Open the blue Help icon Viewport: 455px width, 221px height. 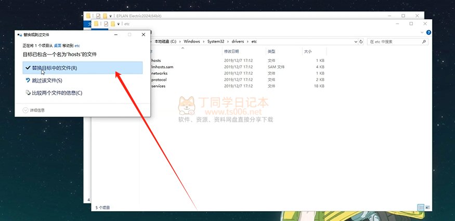click(x=428, y=32)
